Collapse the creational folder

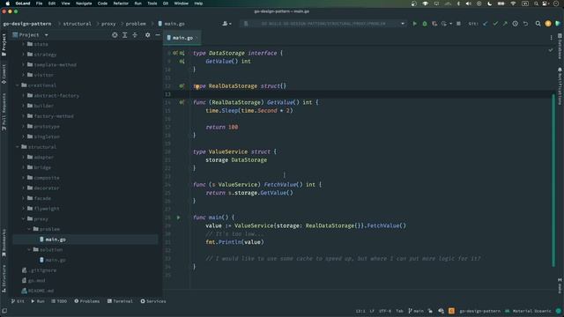click(x=18, y=85)
